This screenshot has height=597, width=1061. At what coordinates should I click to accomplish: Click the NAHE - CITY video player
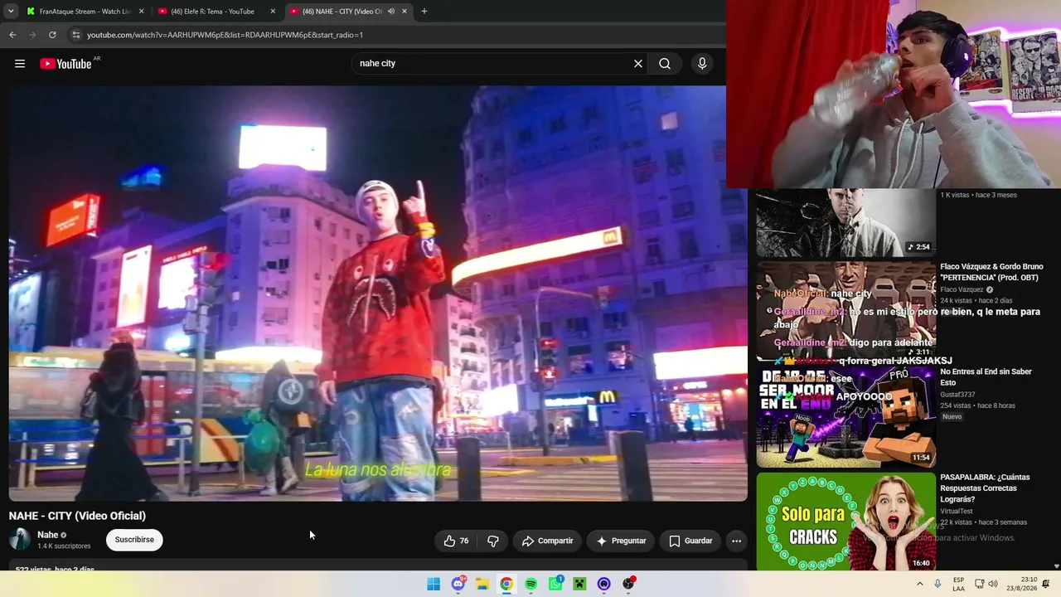tap(378, 294)
